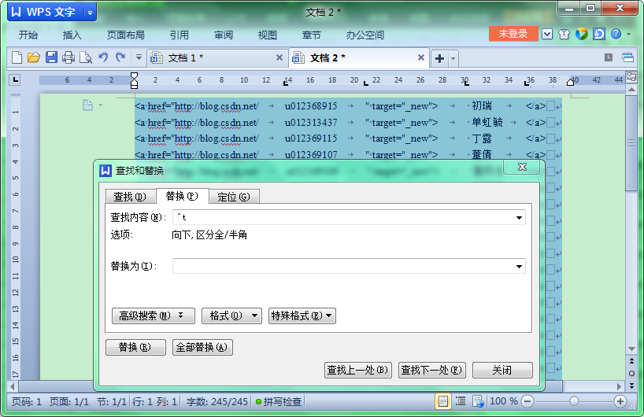Select the 替换 tab in dialog
Screen dimensions: 644x417
pyautogui.click(x=182, y=196)
